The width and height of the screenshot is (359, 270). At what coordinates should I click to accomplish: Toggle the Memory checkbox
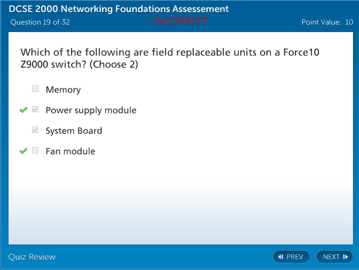click(35, 89)
